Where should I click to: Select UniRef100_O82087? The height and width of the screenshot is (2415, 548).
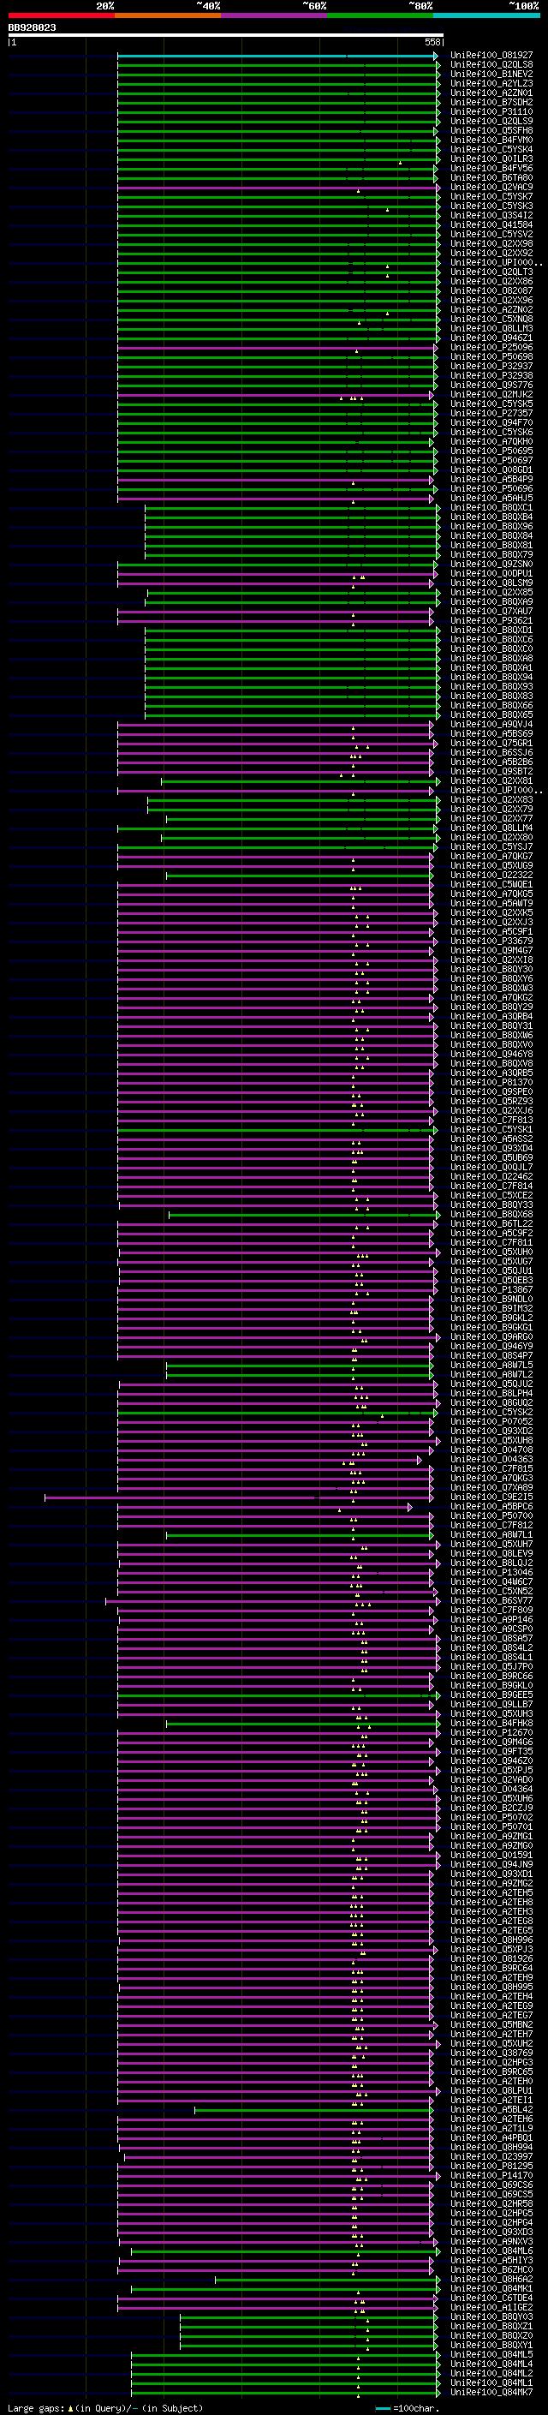point(491,290)
